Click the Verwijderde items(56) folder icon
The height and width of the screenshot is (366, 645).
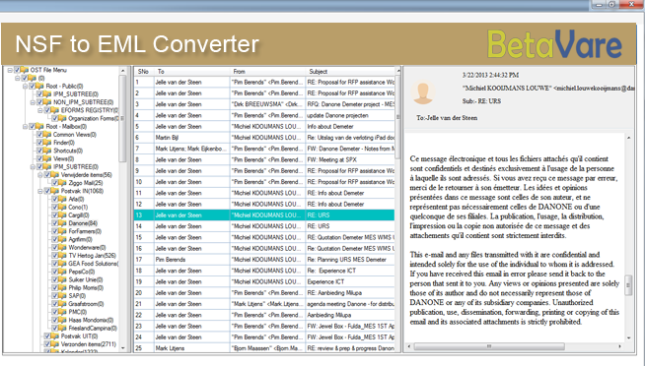tap(55, 175)
